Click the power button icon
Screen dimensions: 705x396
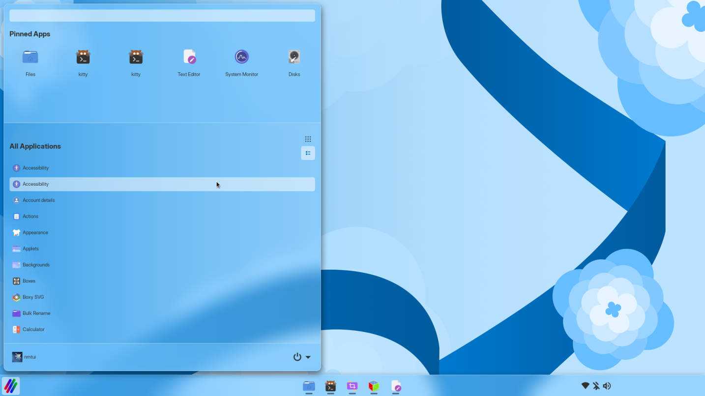[297, 357]
